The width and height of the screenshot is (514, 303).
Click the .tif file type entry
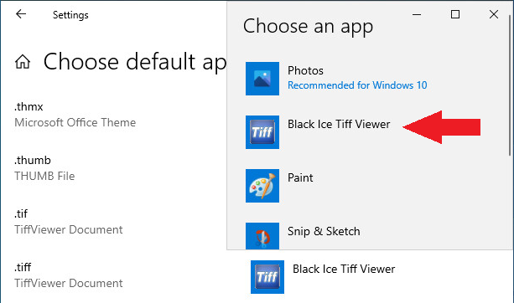coord(68,222)
